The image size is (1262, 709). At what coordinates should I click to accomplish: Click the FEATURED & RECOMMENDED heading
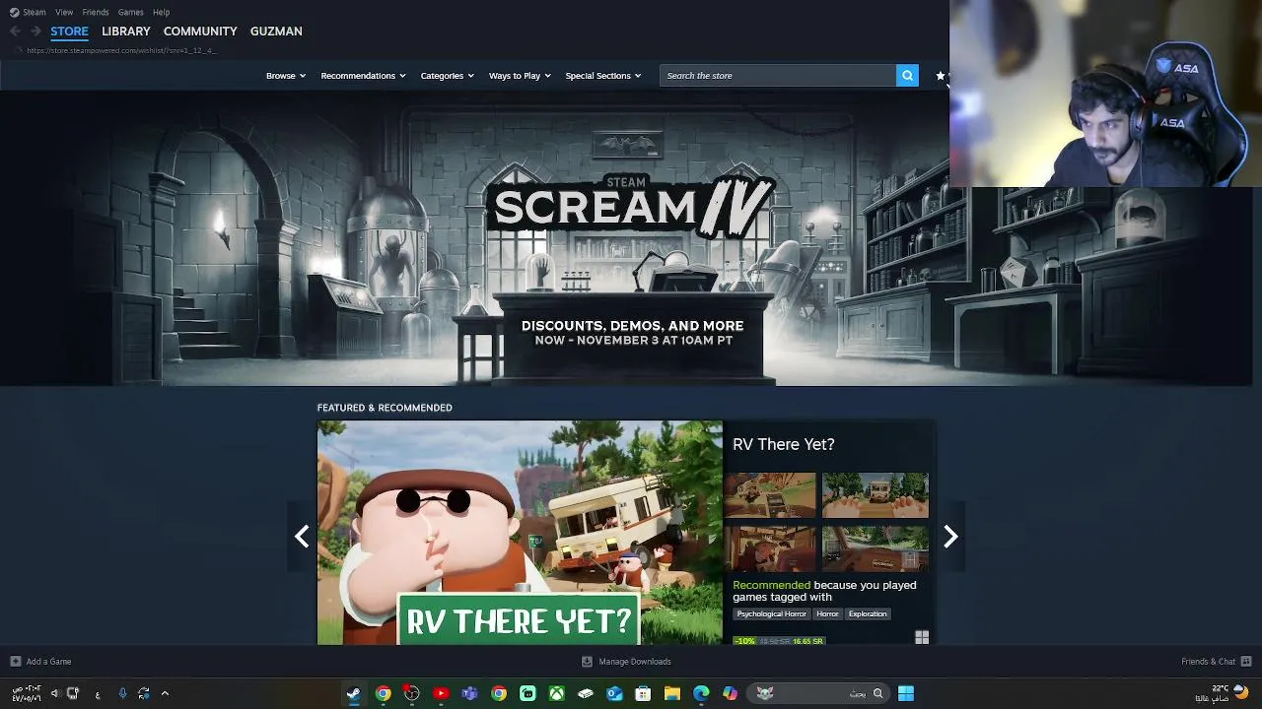coord(385,408)
